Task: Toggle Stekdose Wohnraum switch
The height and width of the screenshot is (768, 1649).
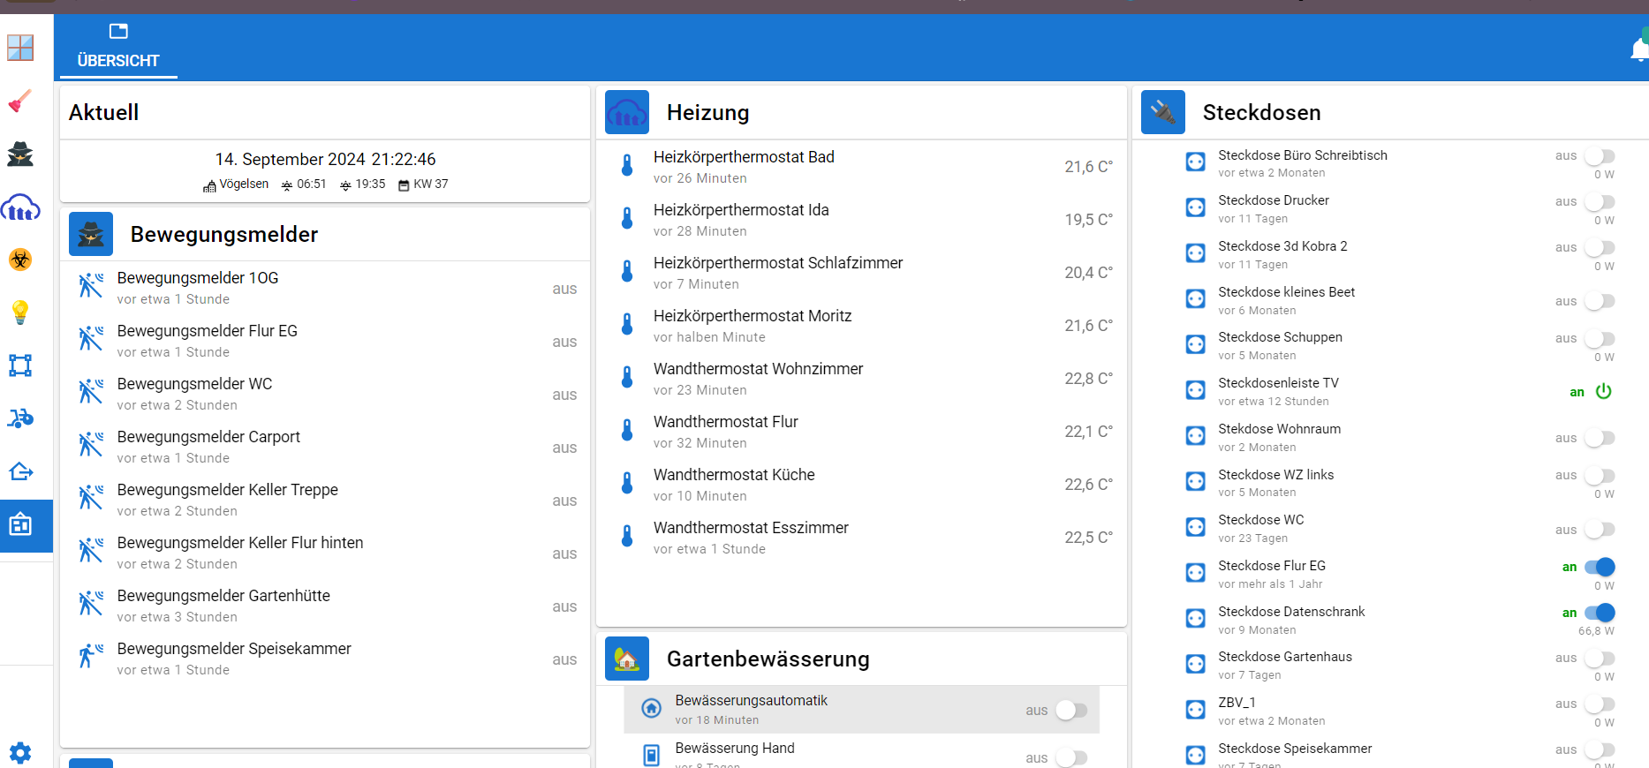Action: 1600,438
